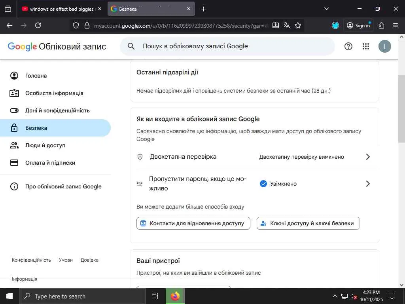Click the Останні підозрілі дії heading
Viewport: 405px width, 304px height.
(167, 72)
